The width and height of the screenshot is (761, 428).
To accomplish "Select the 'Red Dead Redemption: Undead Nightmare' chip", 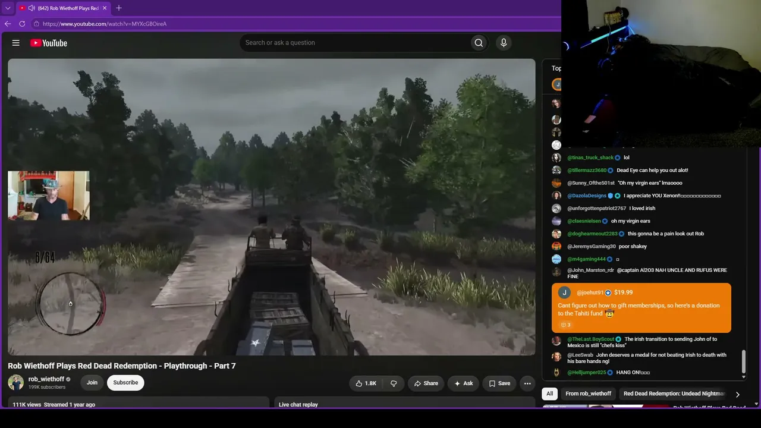I will click(x=674, y=394).
